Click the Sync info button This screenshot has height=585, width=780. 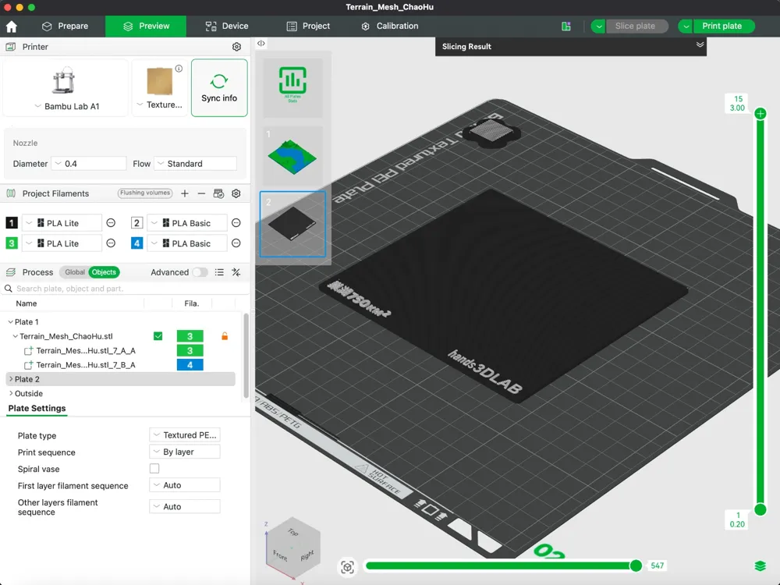(x=219, y=88)
